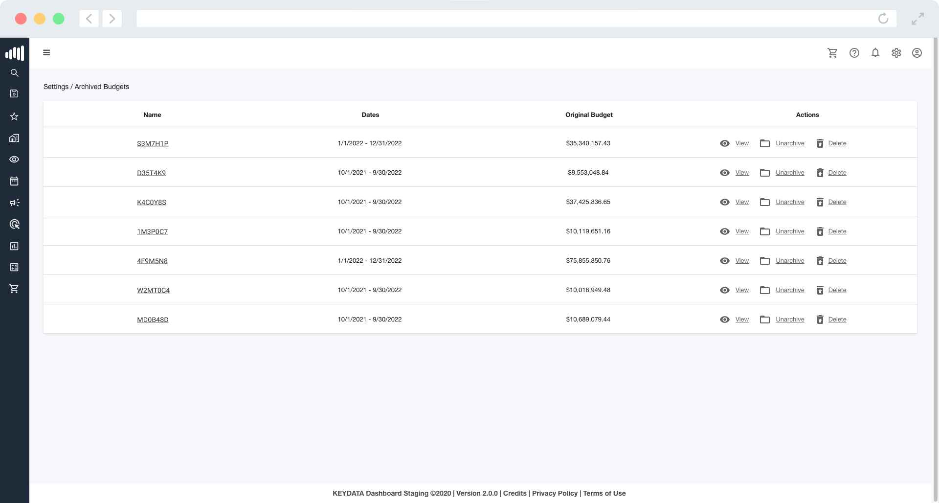Select the star favorites icon in sidebar
Screen dimensions: 939x503
15,116
